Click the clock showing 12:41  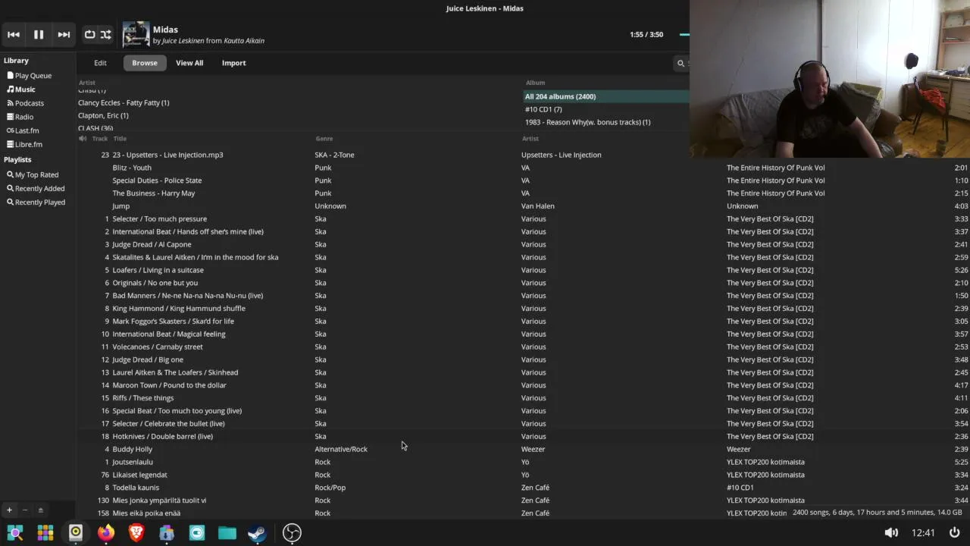click(x=923, y=533)
